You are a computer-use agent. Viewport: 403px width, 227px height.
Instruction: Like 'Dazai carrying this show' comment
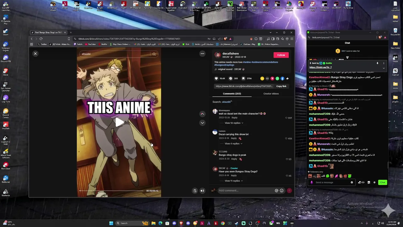click(x=286, y=138)
